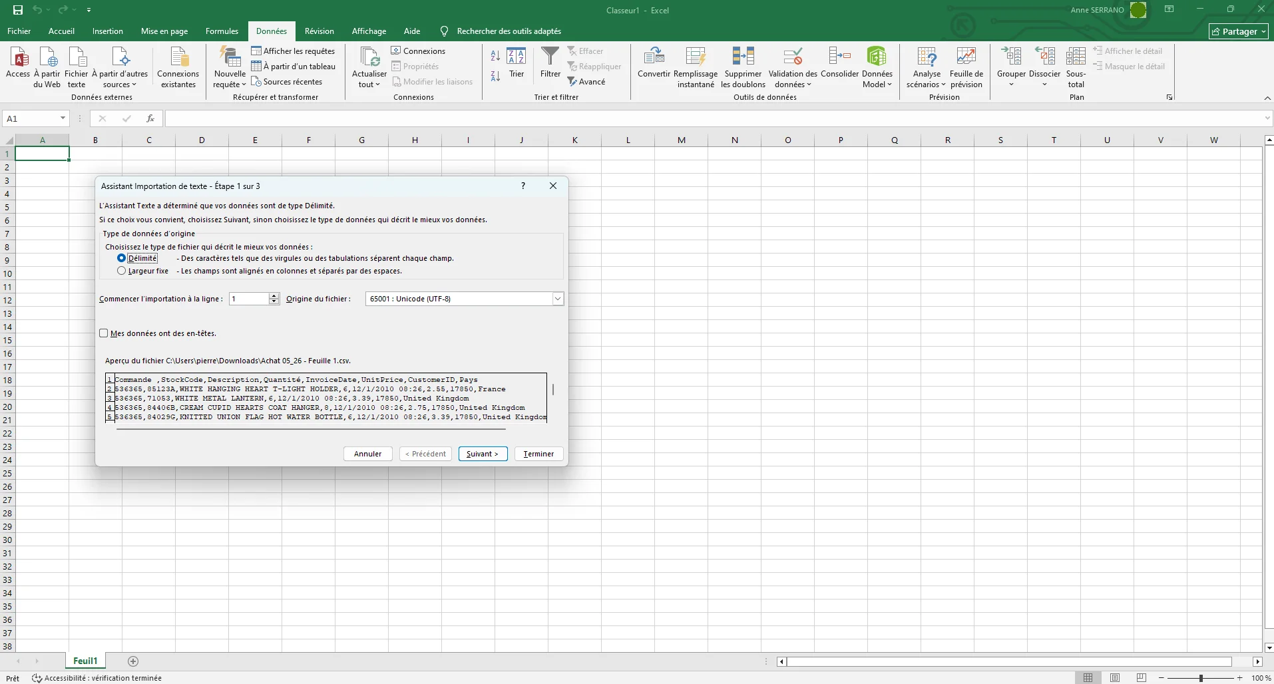
Task: Click the zoom in plus button
Action: pos(1239,678)
